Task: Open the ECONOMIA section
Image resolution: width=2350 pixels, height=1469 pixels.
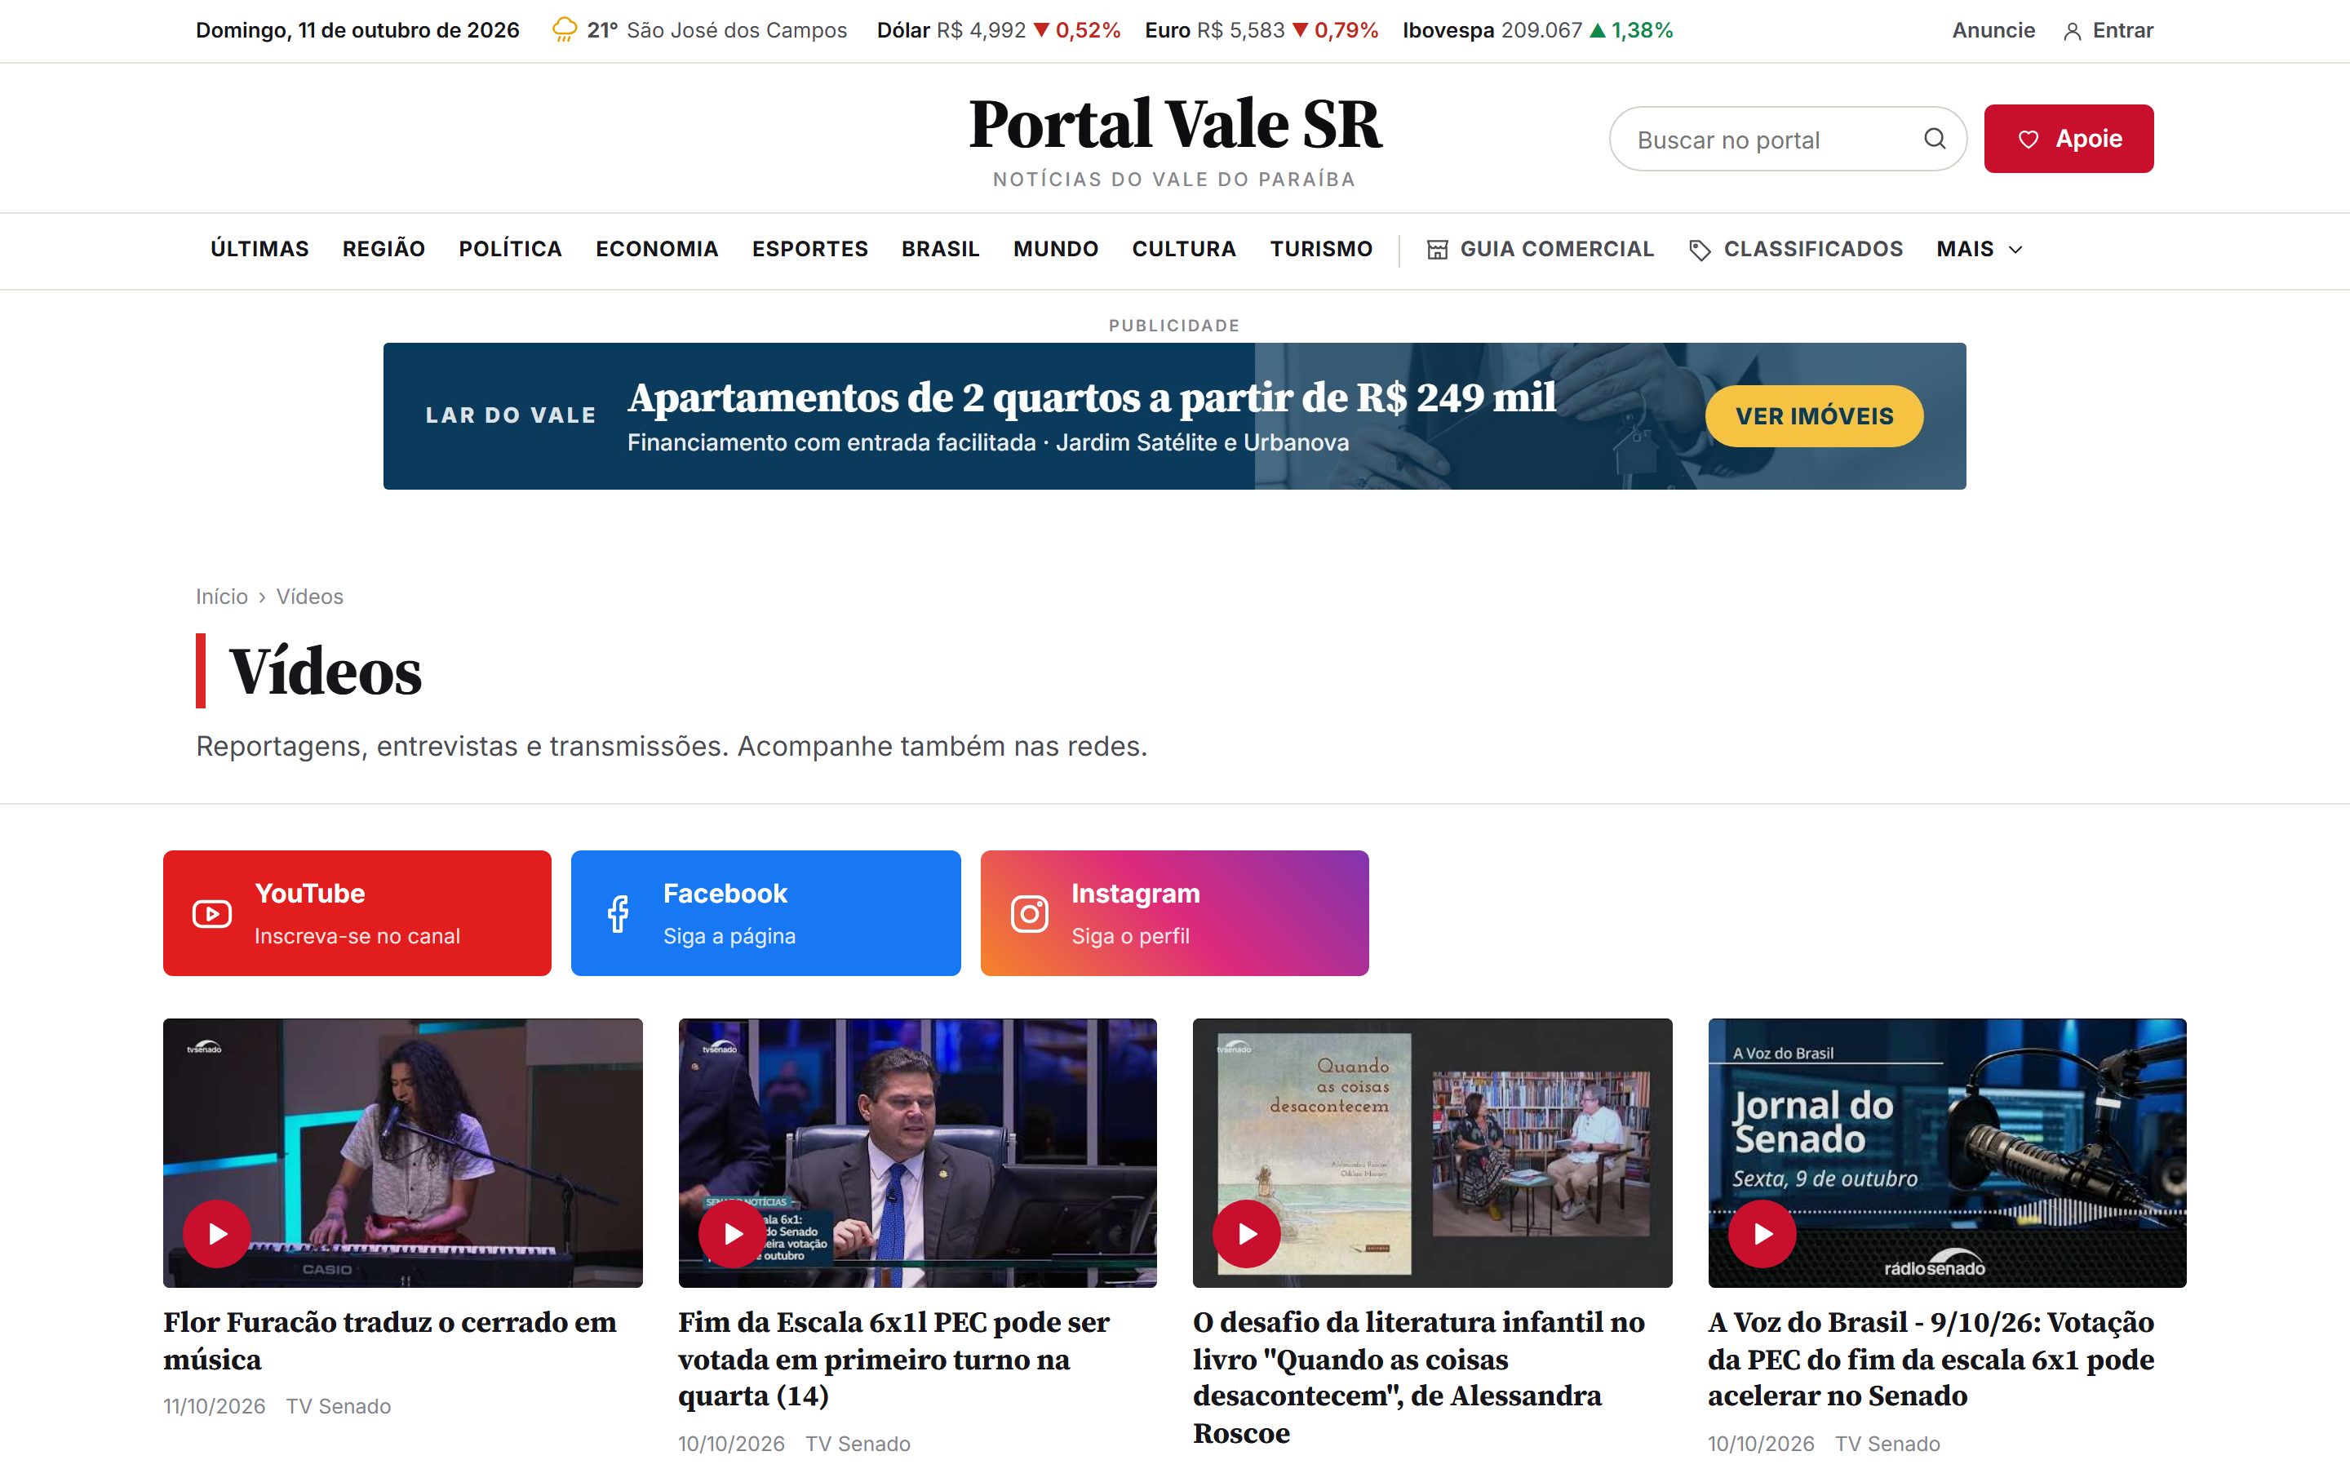Action: 658,249
